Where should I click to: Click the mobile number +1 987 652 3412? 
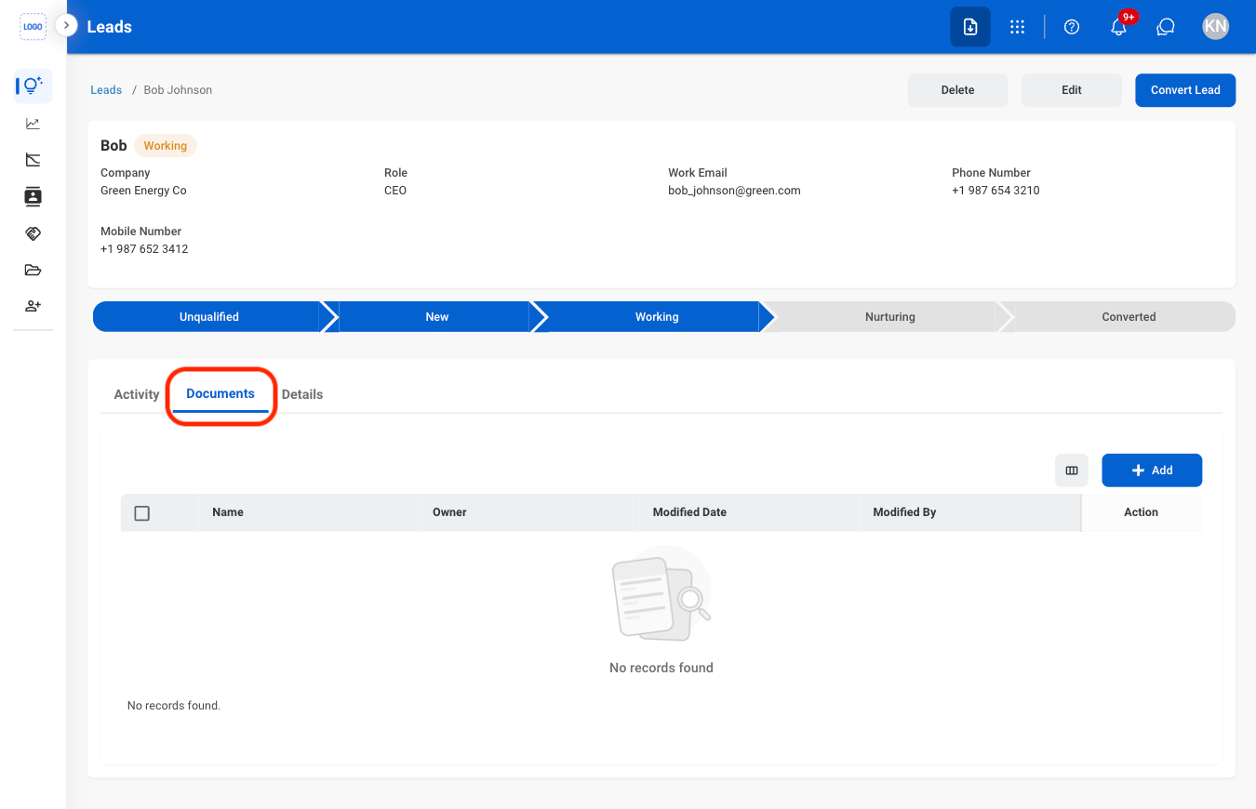(x=144, y=249)
